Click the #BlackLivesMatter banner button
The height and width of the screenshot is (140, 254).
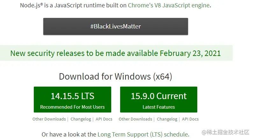[116, 27]
